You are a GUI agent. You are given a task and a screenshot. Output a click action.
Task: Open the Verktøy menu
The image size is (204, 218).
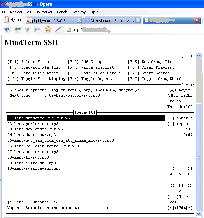pos(79,12)
